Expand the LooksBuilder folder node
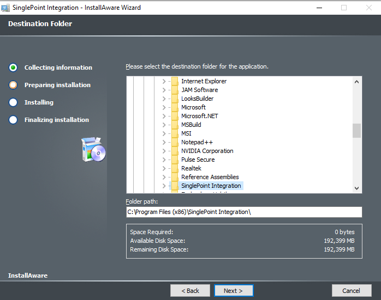The width and height of the screenshot is (381, 300). click(x=164, y=99)
